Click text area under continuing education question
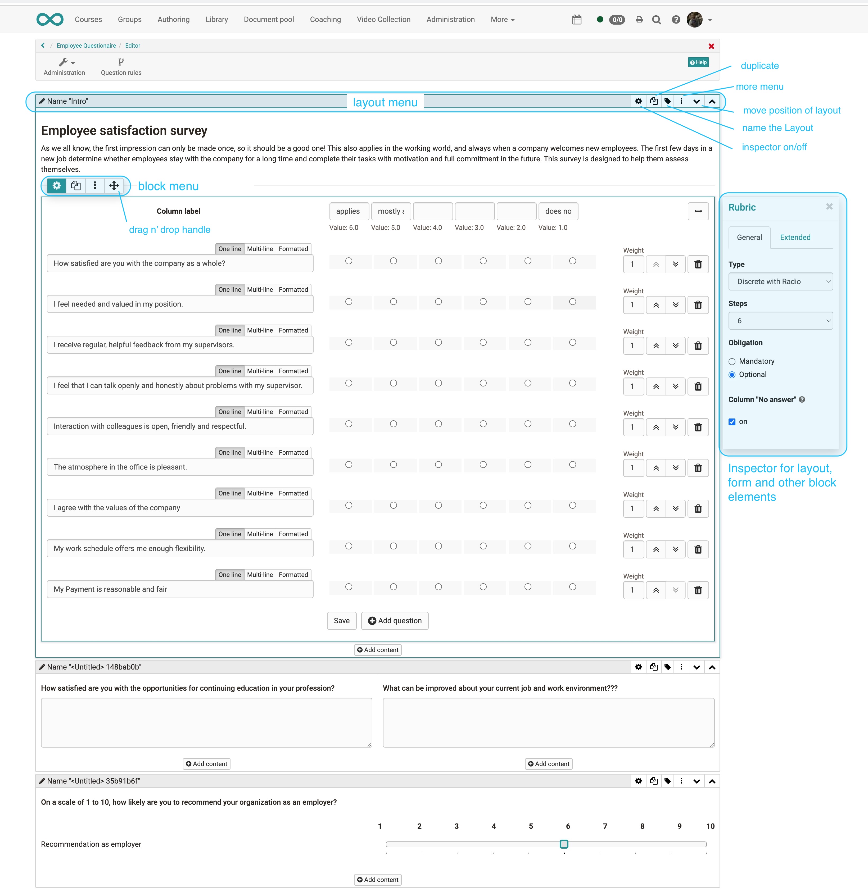The width and height of the screenshot is (868, 892). click(x=206, y=723)
